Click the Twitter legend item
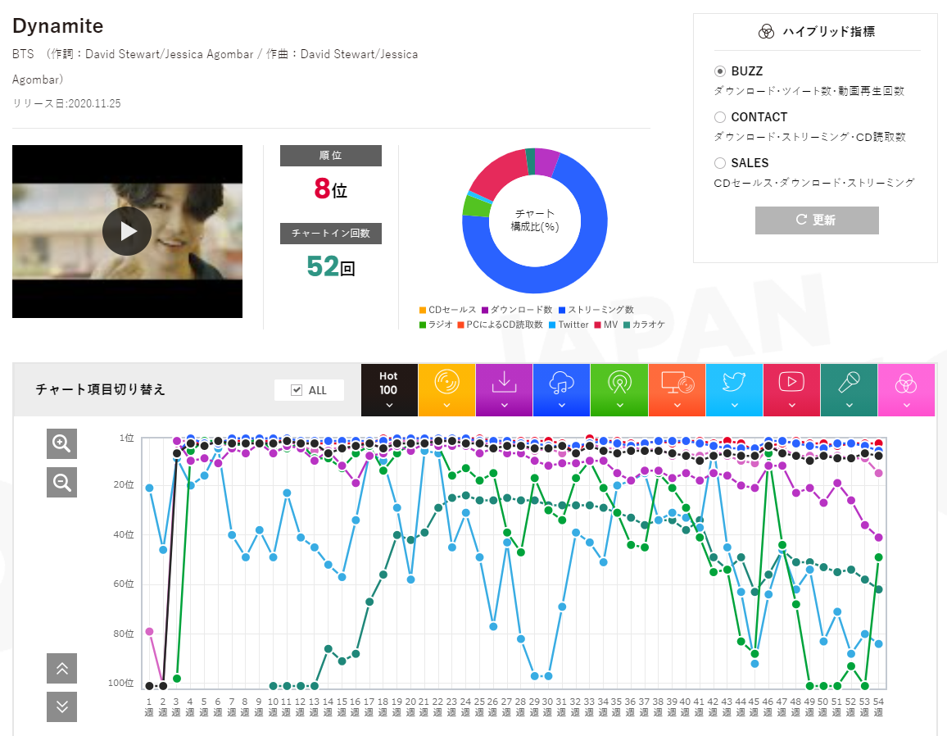 [569, 325]
